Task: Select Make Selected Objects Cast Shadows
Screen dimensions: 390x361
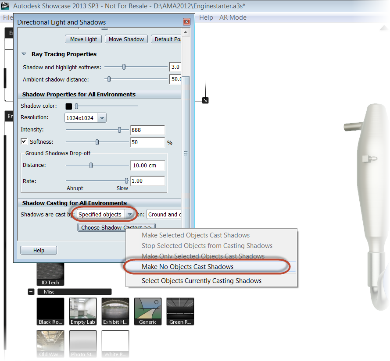Action: 196,235
